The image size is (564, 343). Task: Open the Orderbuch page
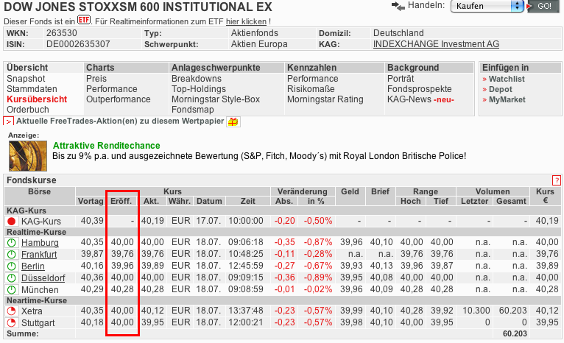(28, 109)
